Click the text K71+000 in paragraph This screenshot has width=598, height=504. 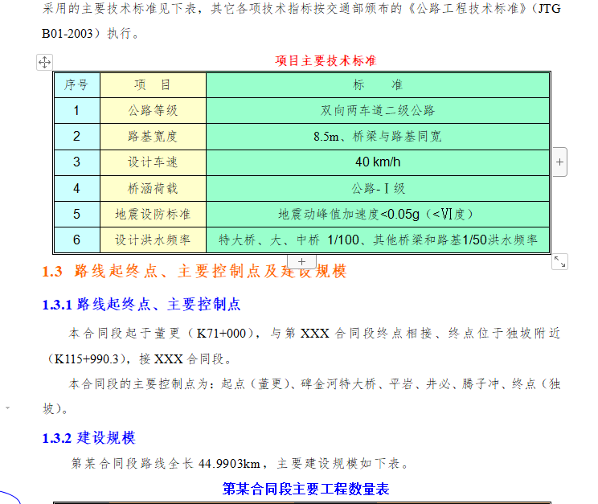221,334
